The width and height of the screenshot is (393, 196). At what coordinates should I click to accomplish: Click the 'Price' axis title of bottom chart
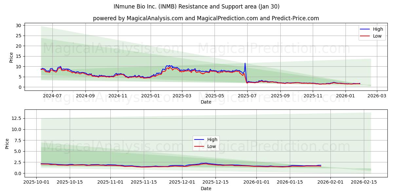click(7, 144)
